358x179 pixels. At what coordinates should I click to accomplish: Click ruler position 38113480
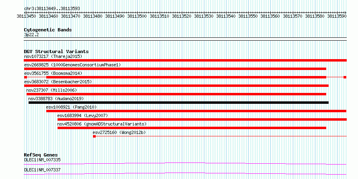pos(93,16)
